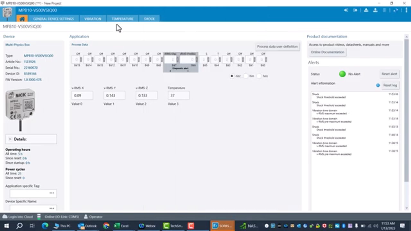Open the Microsoft Edge taskbar icon
This screenshot has height=231, width=411.
coord(45,226)
